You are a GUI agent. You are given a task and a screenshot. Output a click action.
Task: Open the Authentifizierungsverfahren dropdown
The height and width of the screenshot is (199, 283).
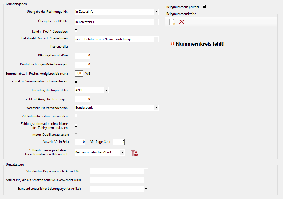(x=122, y=153)
